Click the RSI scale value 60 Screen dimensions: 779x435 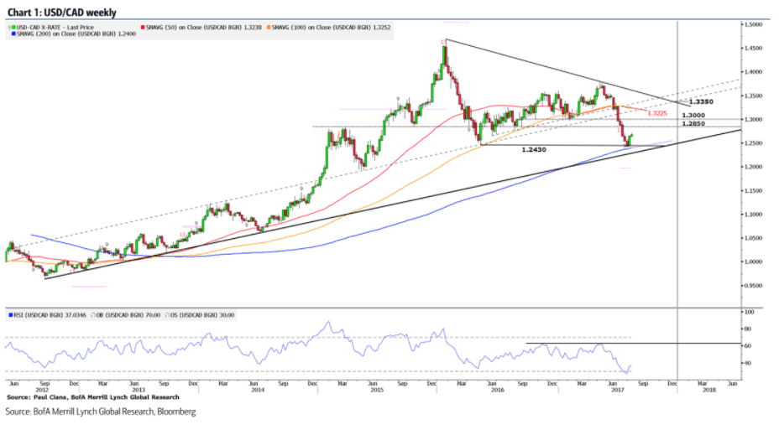tap(746, 345)
